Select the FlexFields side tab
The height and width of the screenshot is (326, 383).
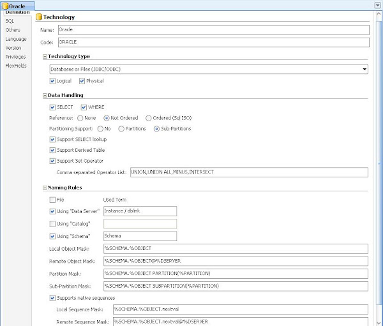(15, 66)
